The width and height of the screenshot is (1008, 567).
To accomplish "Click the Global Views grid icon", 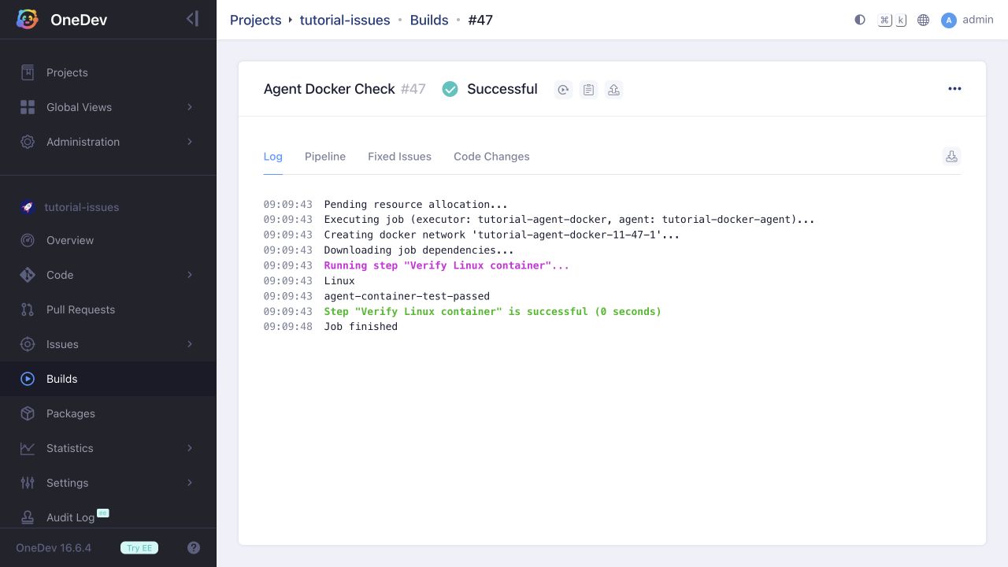I will tap(28, 107).
